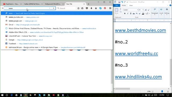Zoom out WordPad with minus button

click(x=153, y=92)
